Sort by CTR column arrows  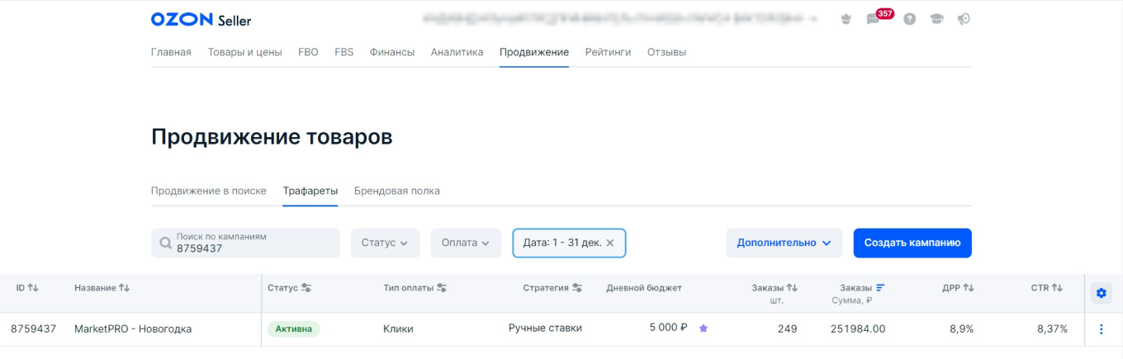(1057, 288)
